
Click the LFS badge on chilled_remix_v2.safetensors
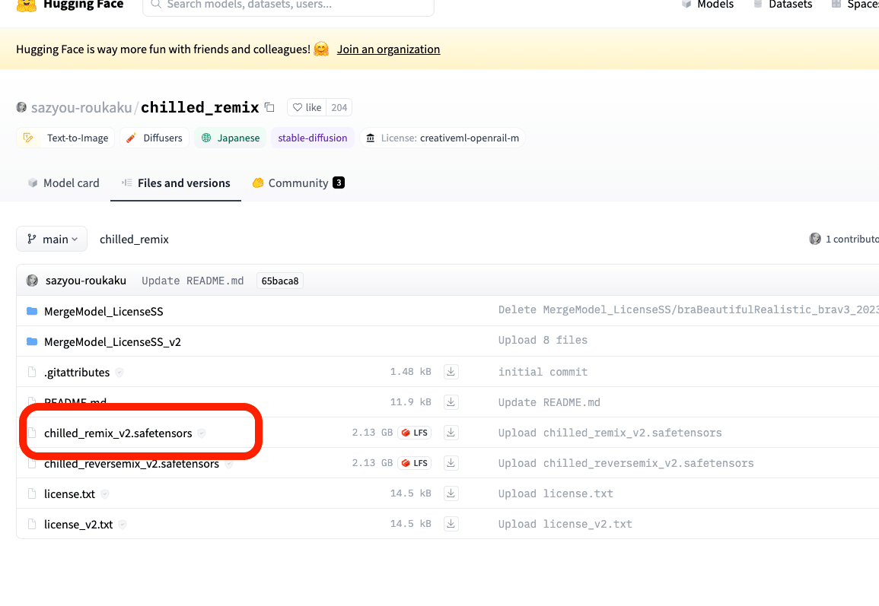415,433
